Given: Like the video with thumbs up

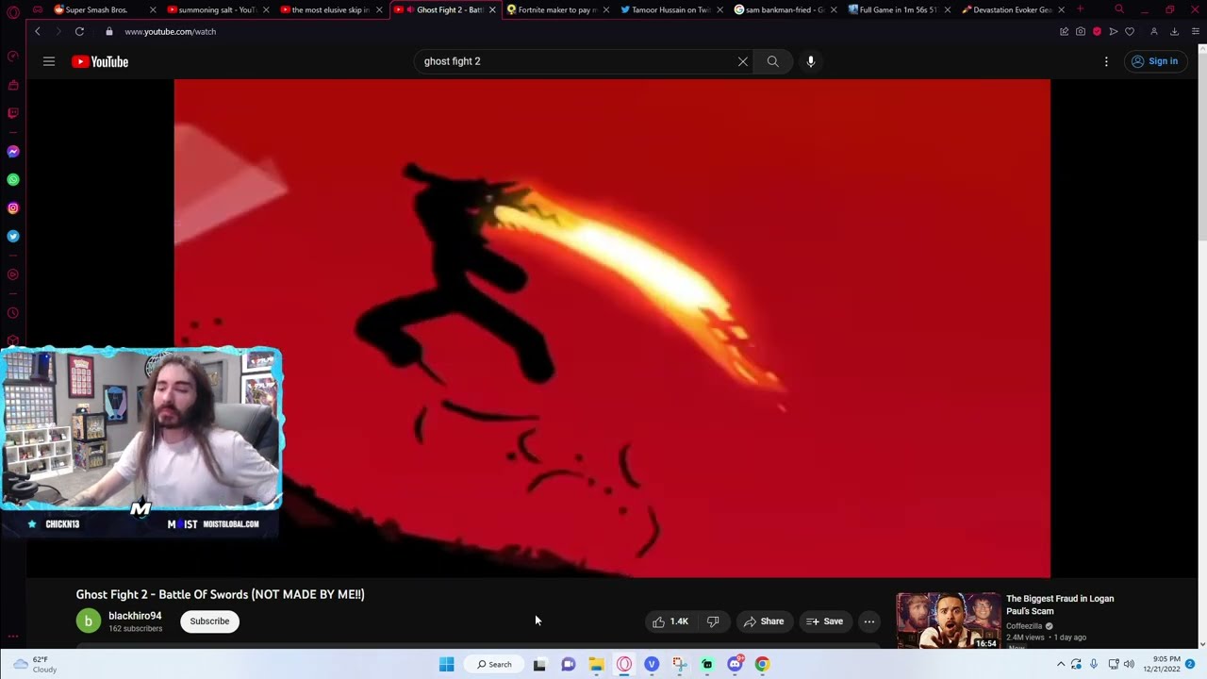Looking at the screenshot, I should 670,621.
